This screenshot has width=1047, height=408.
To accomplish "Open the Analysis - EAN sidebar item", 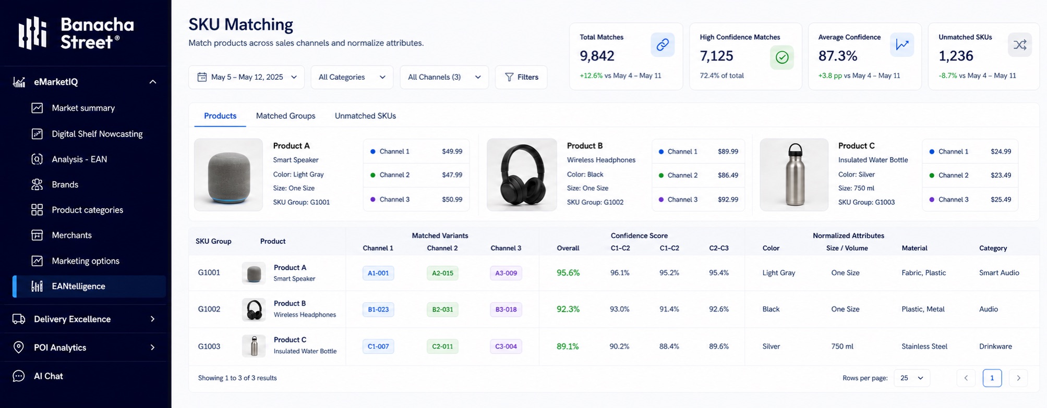I will (x=79, y=159).
